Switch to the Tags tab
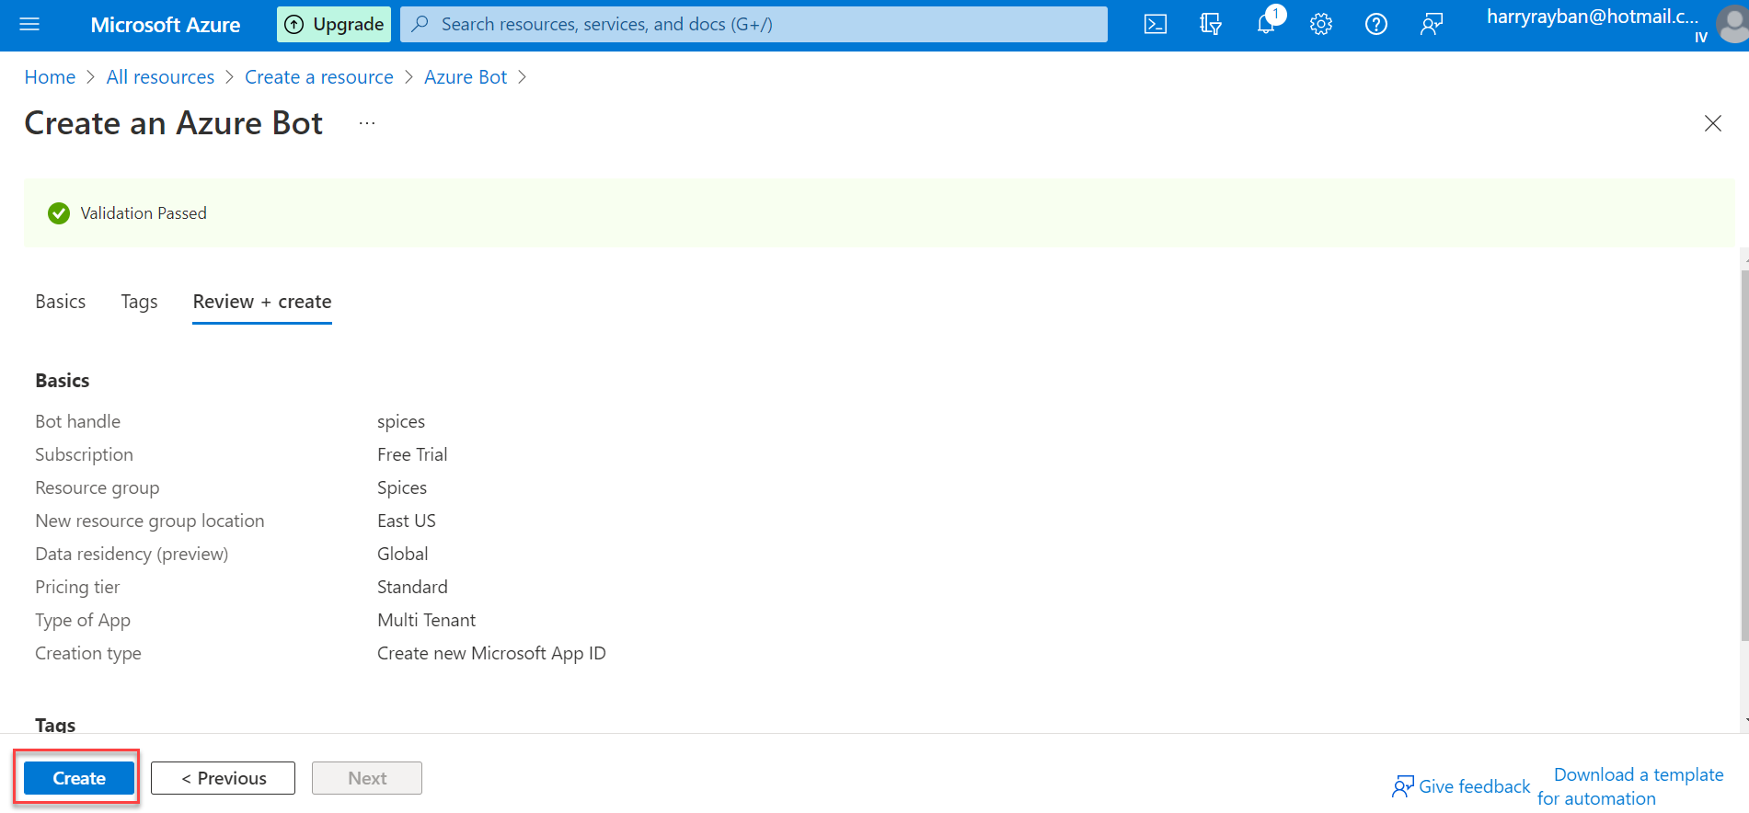The width and height of the screenshot is (1749, 813). click(x=139, y=302)
